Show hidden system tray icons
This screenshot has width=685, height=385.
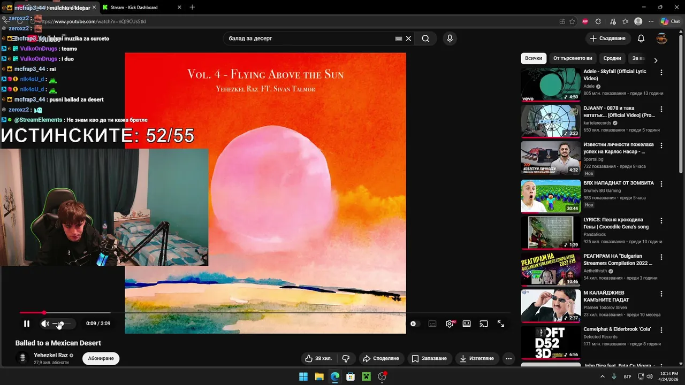pos(603,376)
